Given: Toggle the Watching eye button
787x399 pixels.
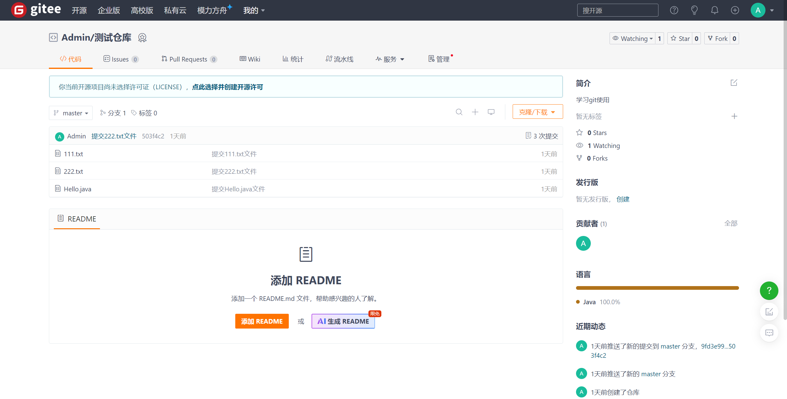Looking at the screenshot, I should click(x=633, y=38).
